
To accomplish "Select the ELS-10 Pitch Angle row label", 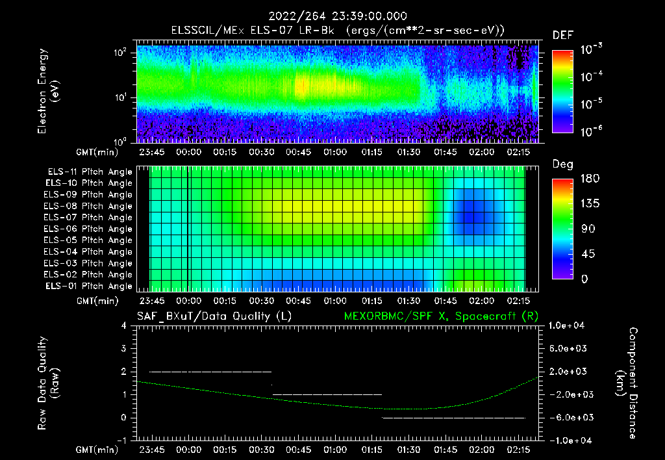I will (x=88, y=183).
